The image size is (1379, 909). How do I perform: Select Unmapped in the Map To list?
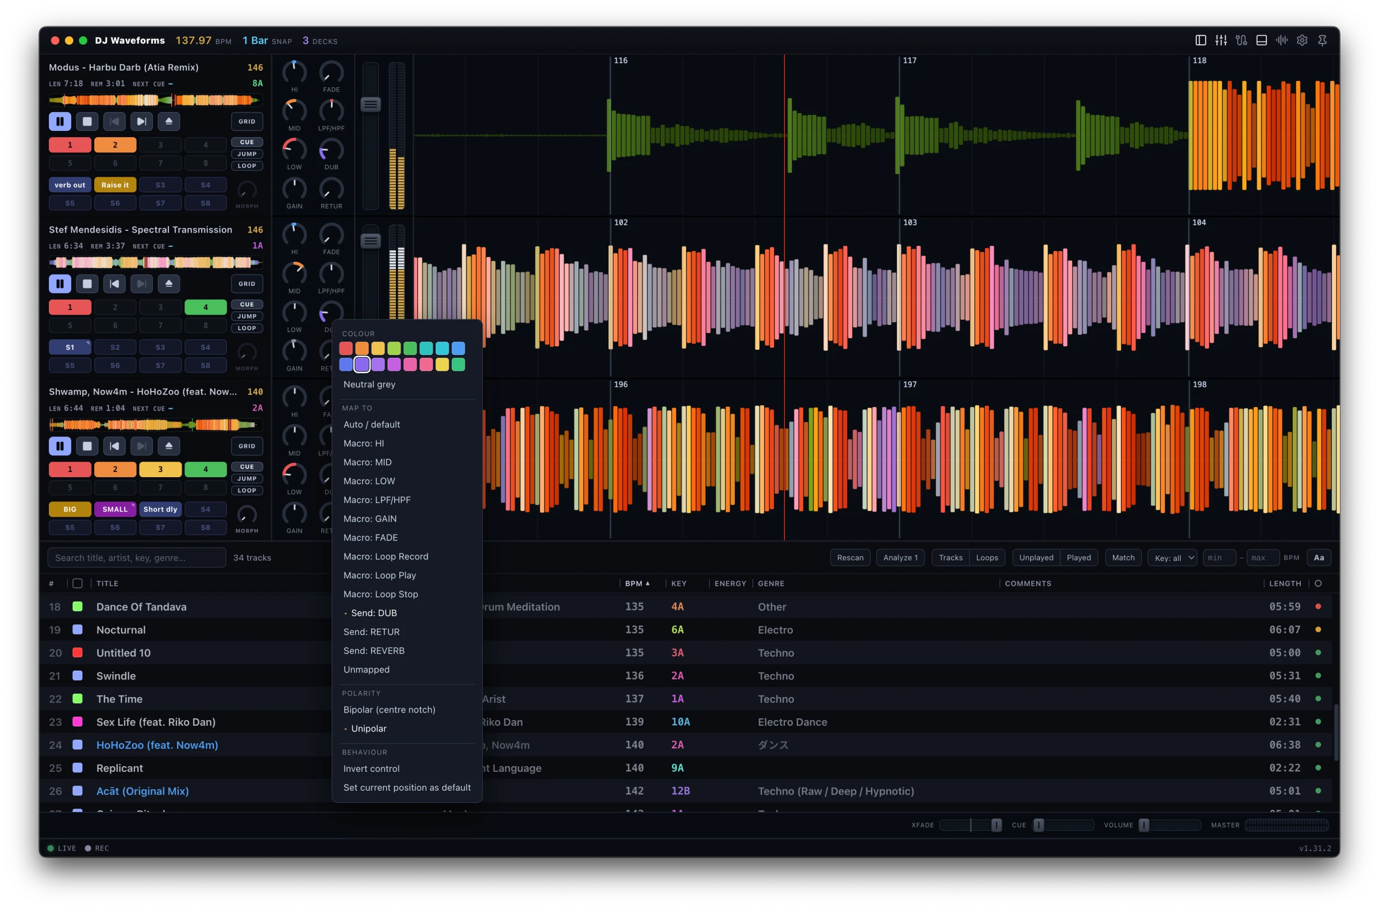tap(406, 669)
